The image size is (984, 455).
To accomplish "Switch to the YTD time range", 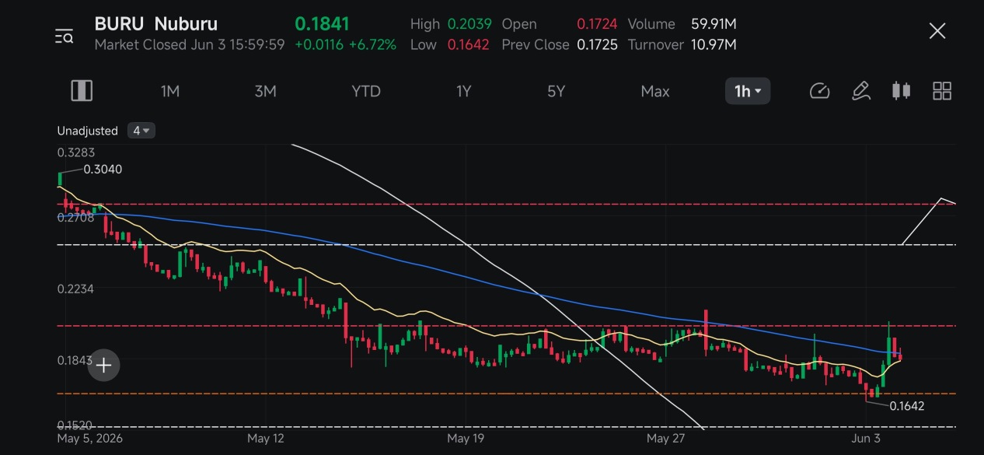I will tap(366, 91).
